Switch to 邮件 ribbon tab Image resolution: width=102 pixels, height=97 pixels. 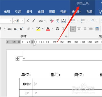(30, 12)
